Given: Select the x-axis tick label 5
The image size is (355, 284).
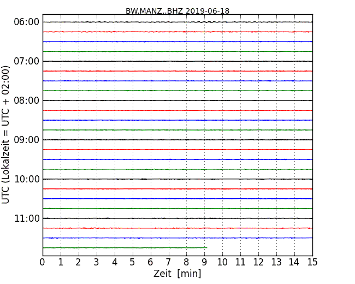Looking at the screenshot, I should click(132, 262).
